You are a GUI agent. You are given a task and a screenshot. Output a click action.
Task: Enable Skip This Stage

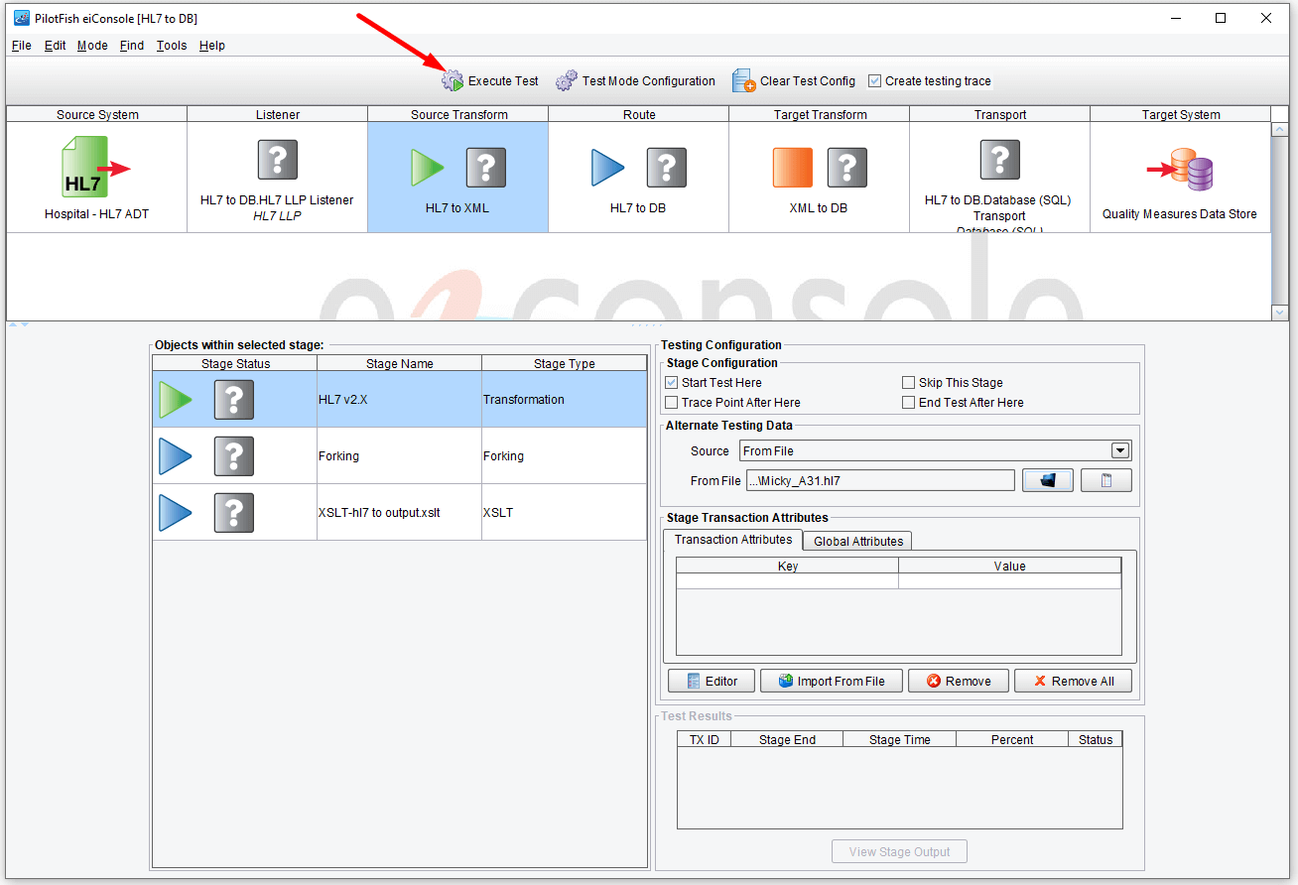(x=909, y=383)
